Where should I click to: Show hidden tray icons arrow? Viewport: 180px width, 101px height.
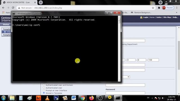[152, 98]
